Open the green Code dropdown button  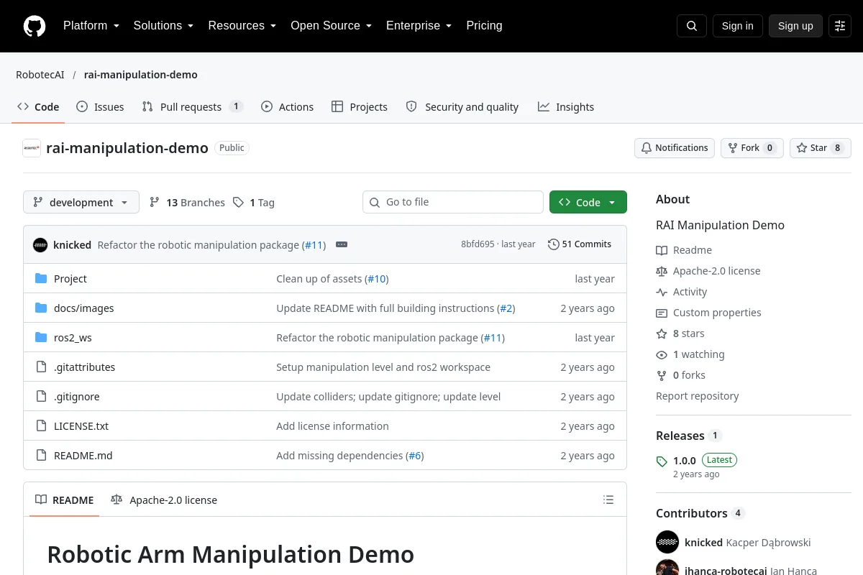(x=588, y=202)
